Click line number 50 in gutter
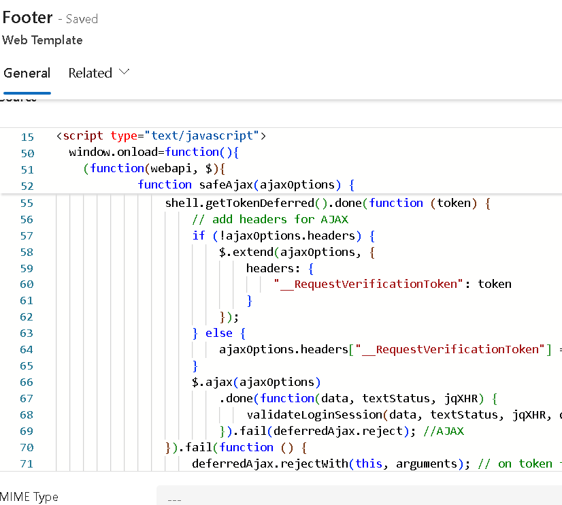 (x=27, y=153)
